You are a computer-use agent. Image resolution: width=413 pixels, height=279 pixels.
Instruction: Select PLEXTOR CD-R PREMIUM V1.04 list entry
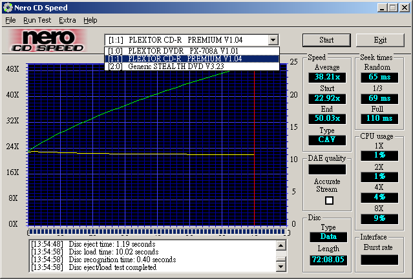[x=192, y=58]
